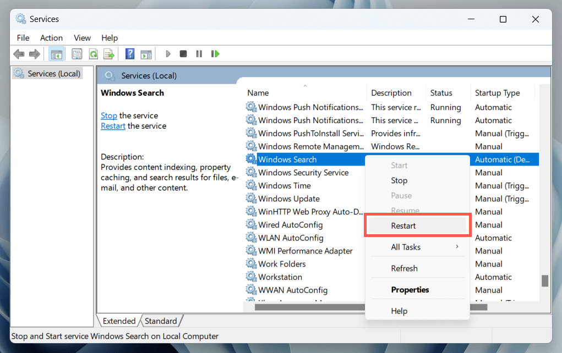Expand All Tasks submenu
562x353 pixels.
417,247
